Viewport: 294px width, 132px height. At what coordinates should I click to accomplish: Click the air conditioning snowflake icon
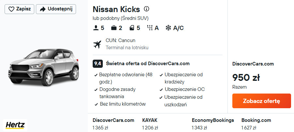tap(168, 28)
